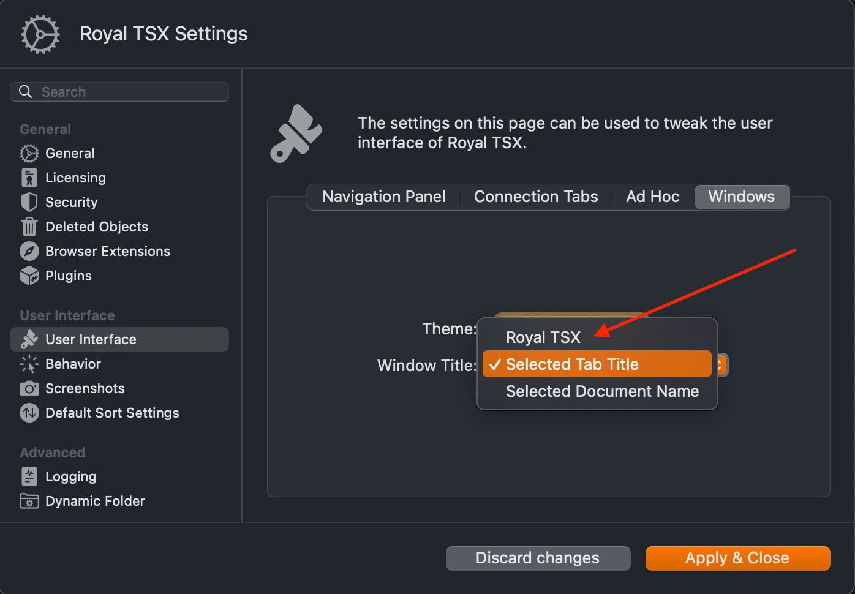The image size is (855, 594).
Task: Switch to the Navigation Panel tab
Action: point(384,197)
